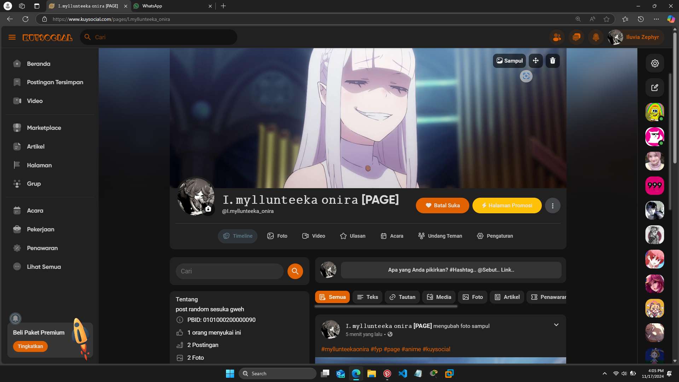Open friend requests icon in top bar

(557, 37)
